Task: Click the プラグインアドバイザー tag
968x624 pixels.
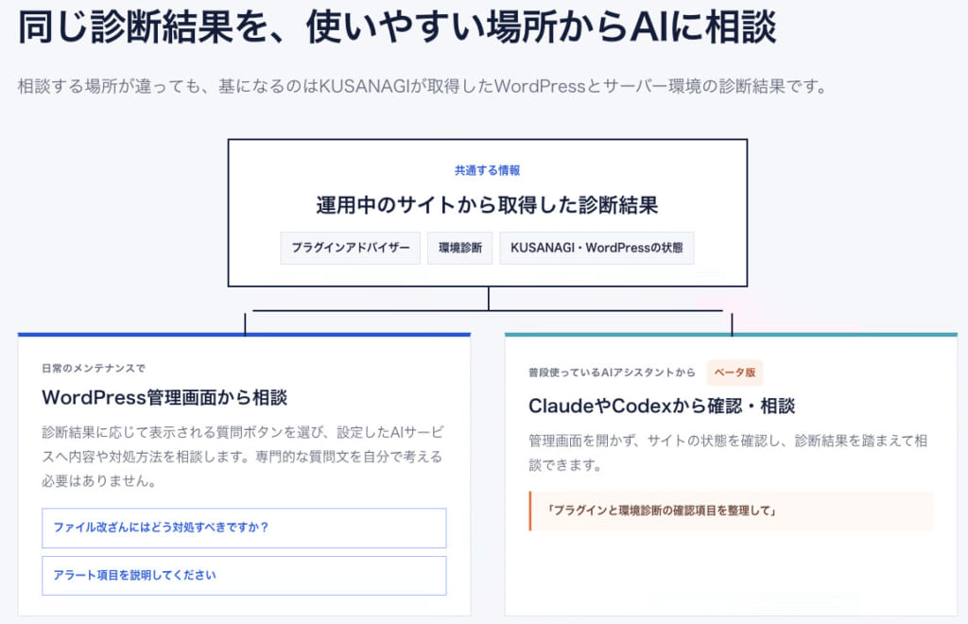Action: (350, 248)
